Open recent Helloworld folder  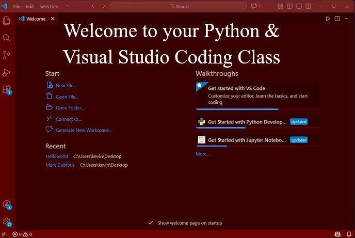click(x=57, y=156)
